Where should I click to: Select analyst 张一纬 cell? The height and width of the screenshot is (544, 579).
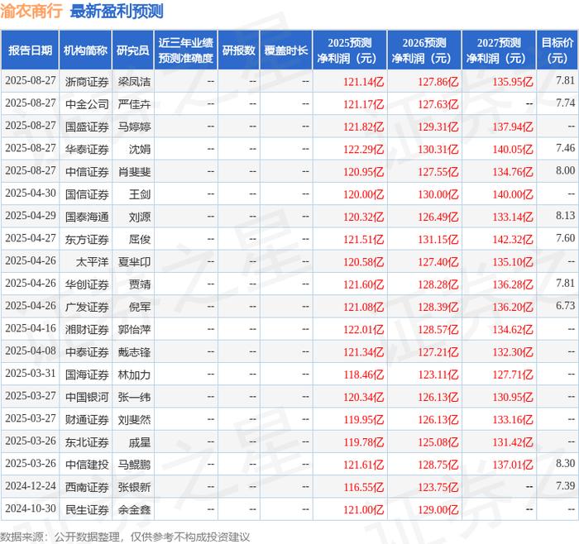[x=134, y=397]
